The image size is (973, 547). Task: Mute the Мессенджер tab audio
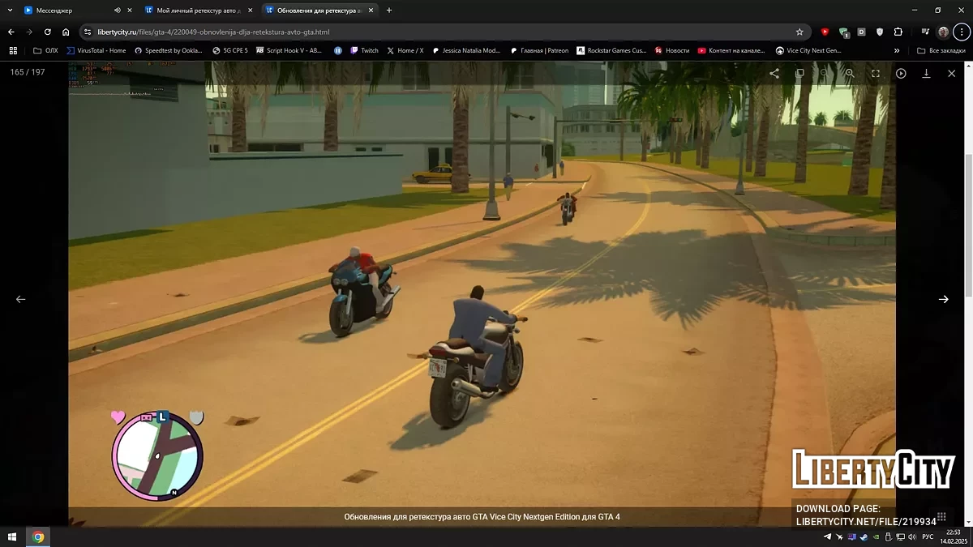[x=118, y=11]
